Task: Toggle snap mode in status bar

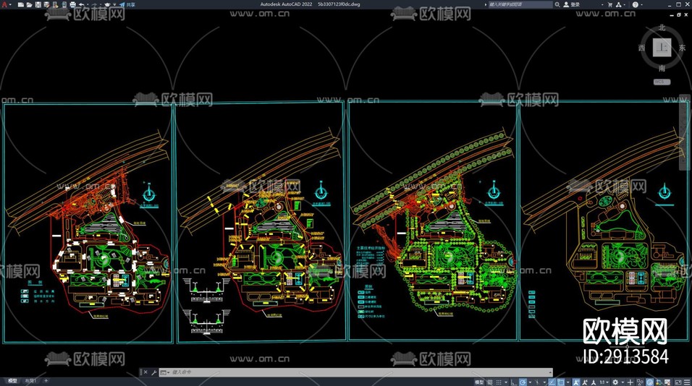Action: pos(499,382)
